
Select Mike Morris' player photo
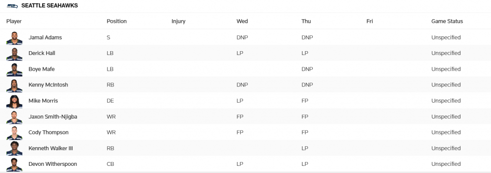coord(14,101)
